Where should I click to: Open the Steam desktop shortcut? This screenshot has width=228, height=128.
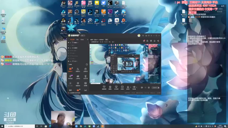coord(117,13)
